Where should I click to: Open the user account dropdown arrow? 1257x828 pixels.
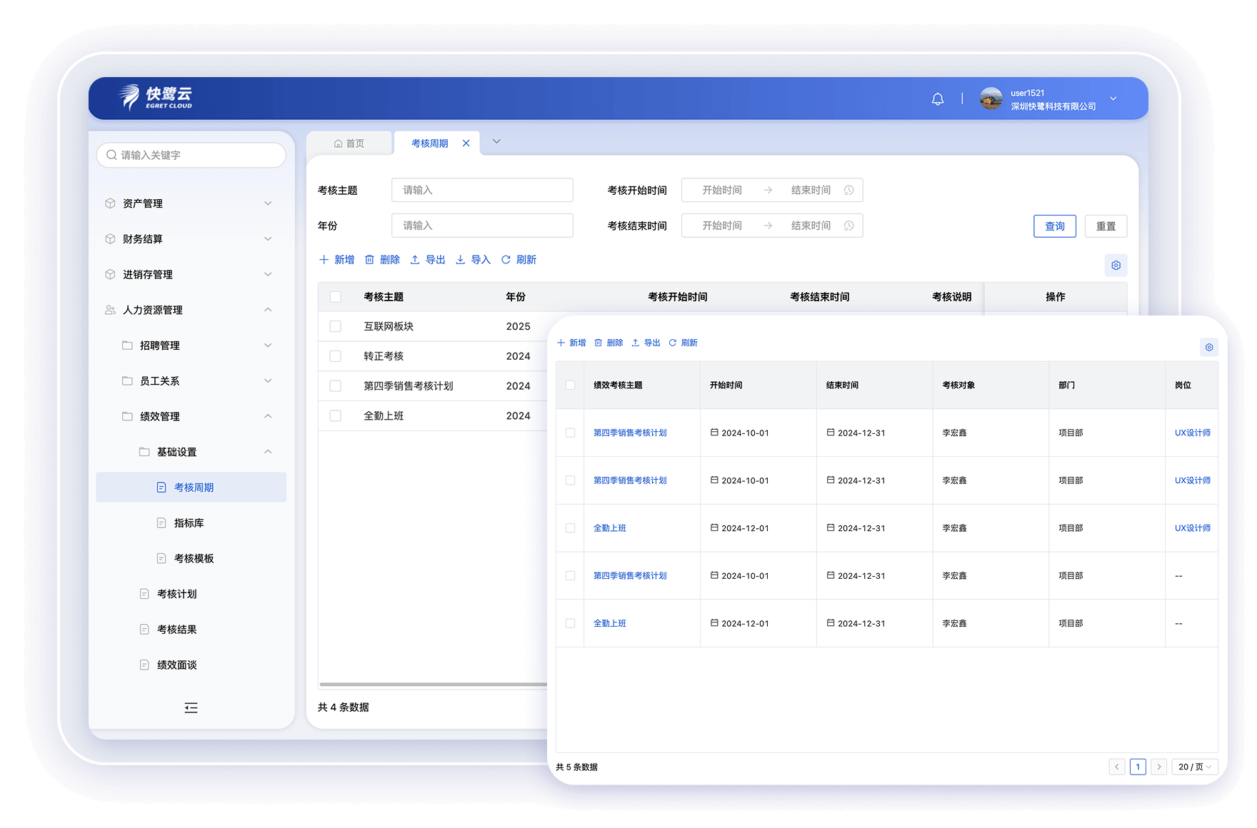coord(1113,99)
